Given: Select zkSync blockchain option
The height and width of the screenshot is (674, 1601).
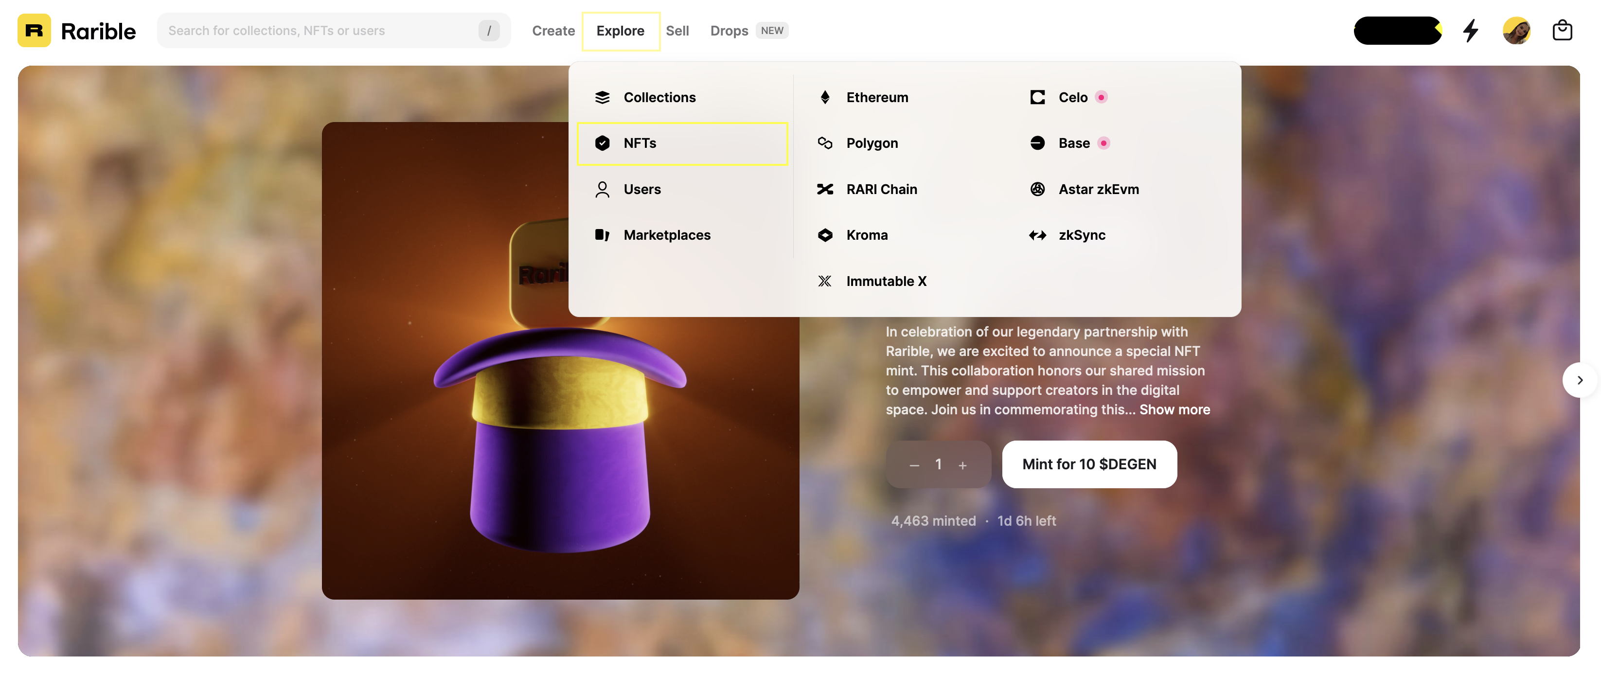Looking at the screenshot, I should coord(1082,235).
